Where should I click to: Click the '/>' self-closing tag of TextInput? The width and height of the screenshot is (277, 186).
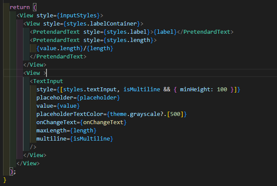coord(33,147)
